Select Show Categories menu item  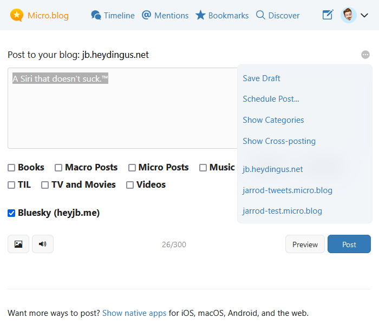(273, 120)
